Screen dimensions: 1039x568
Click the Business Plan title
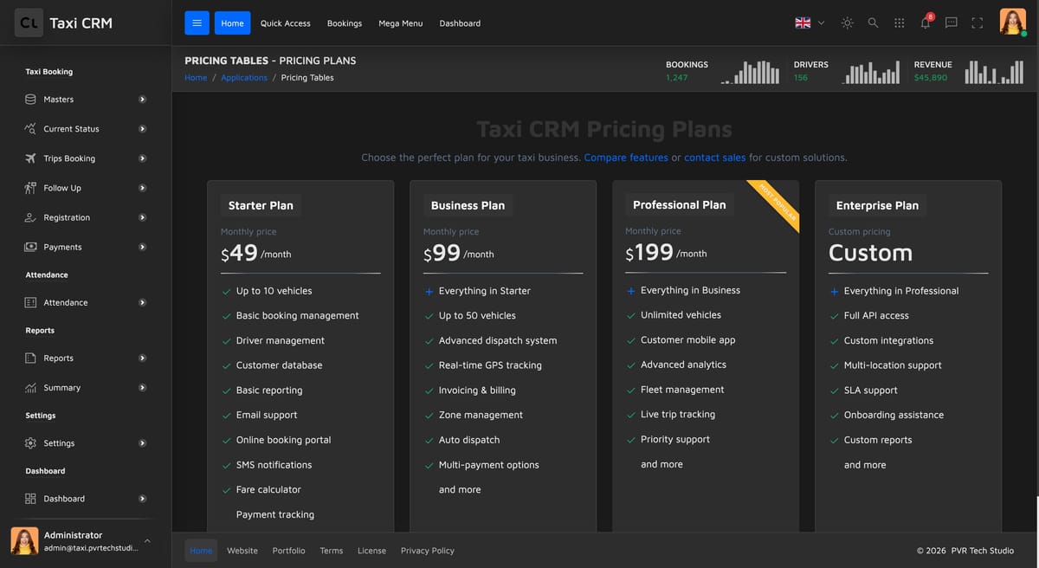pos(468,205)
